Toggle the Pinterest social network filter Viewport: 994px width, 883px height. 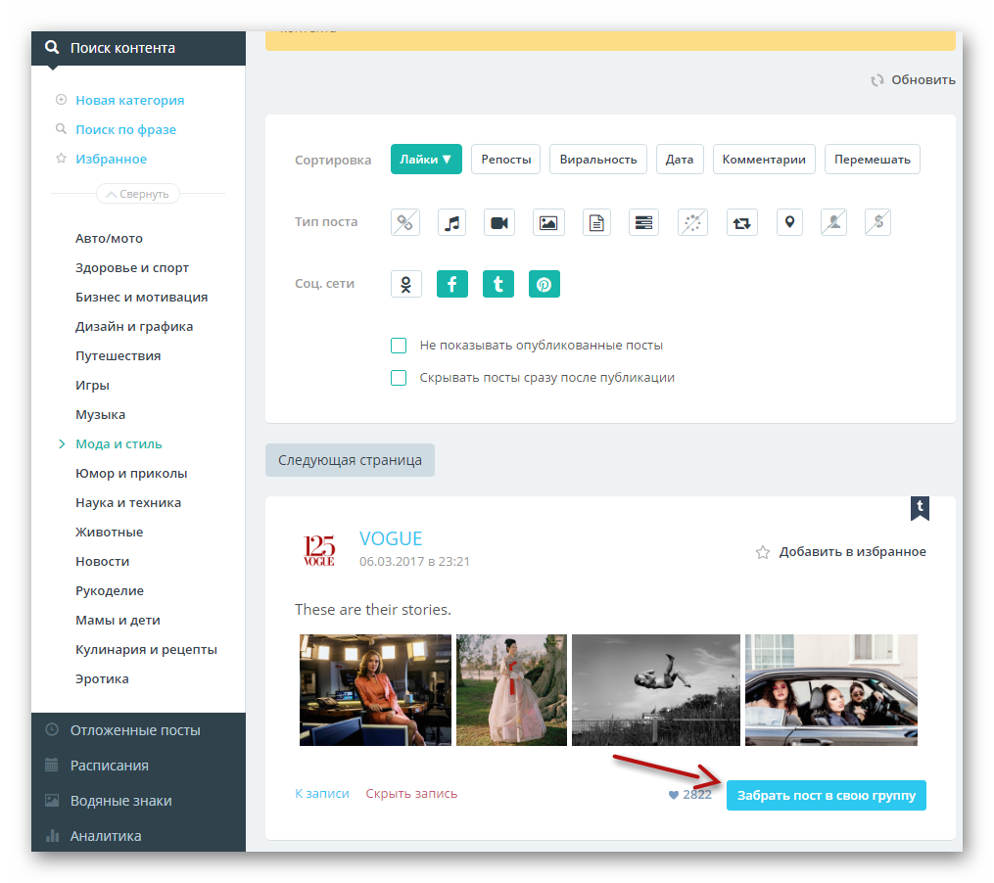tap(544, 284)
